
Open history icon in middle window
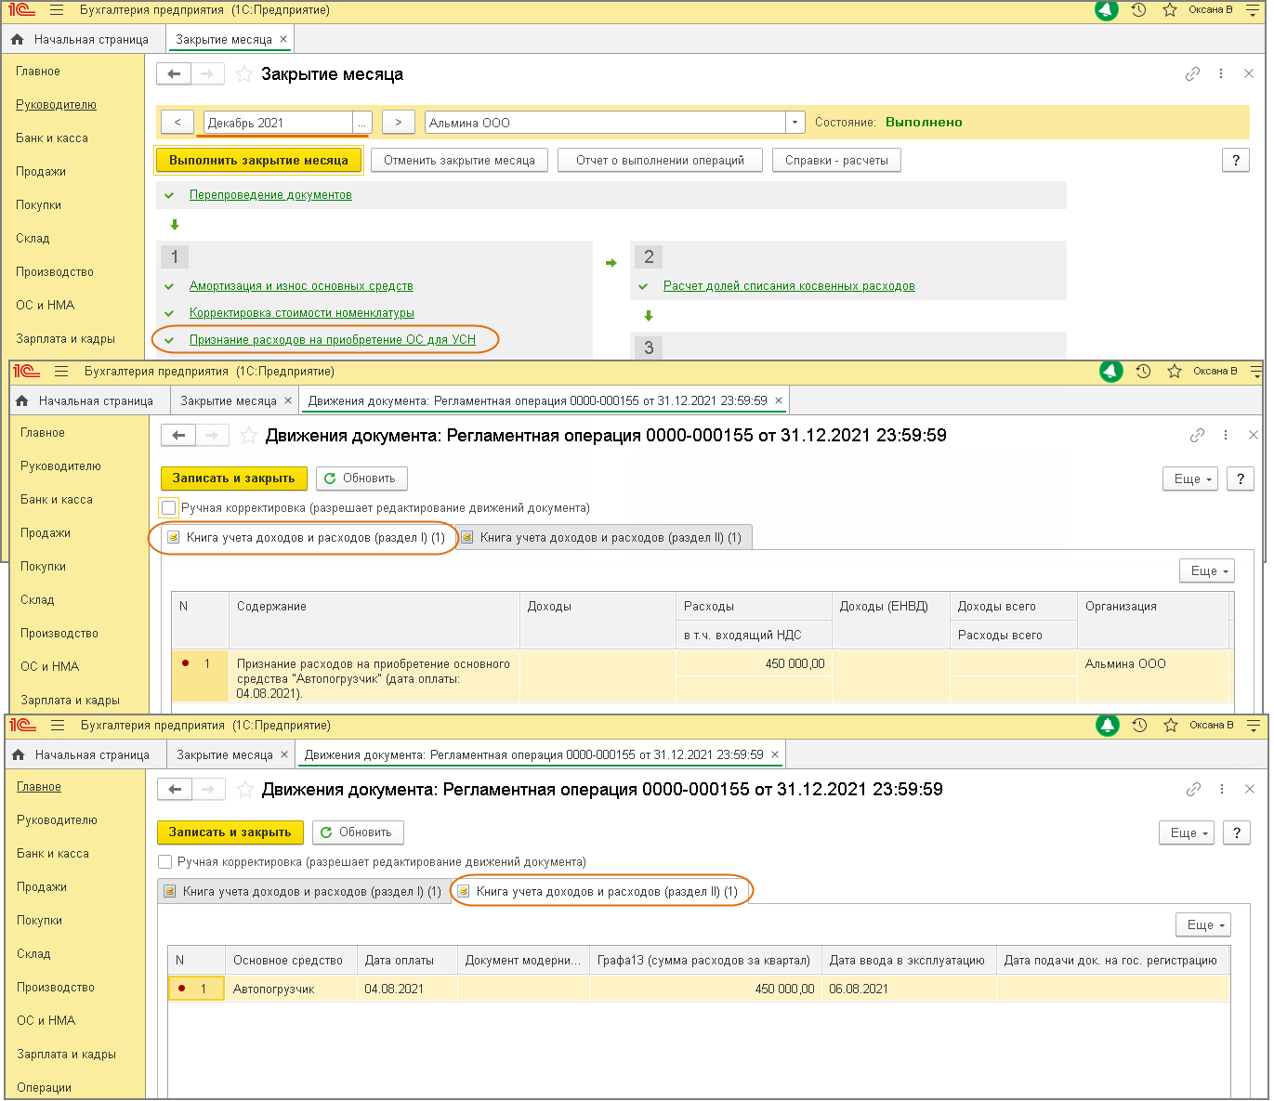point(1143,372)
